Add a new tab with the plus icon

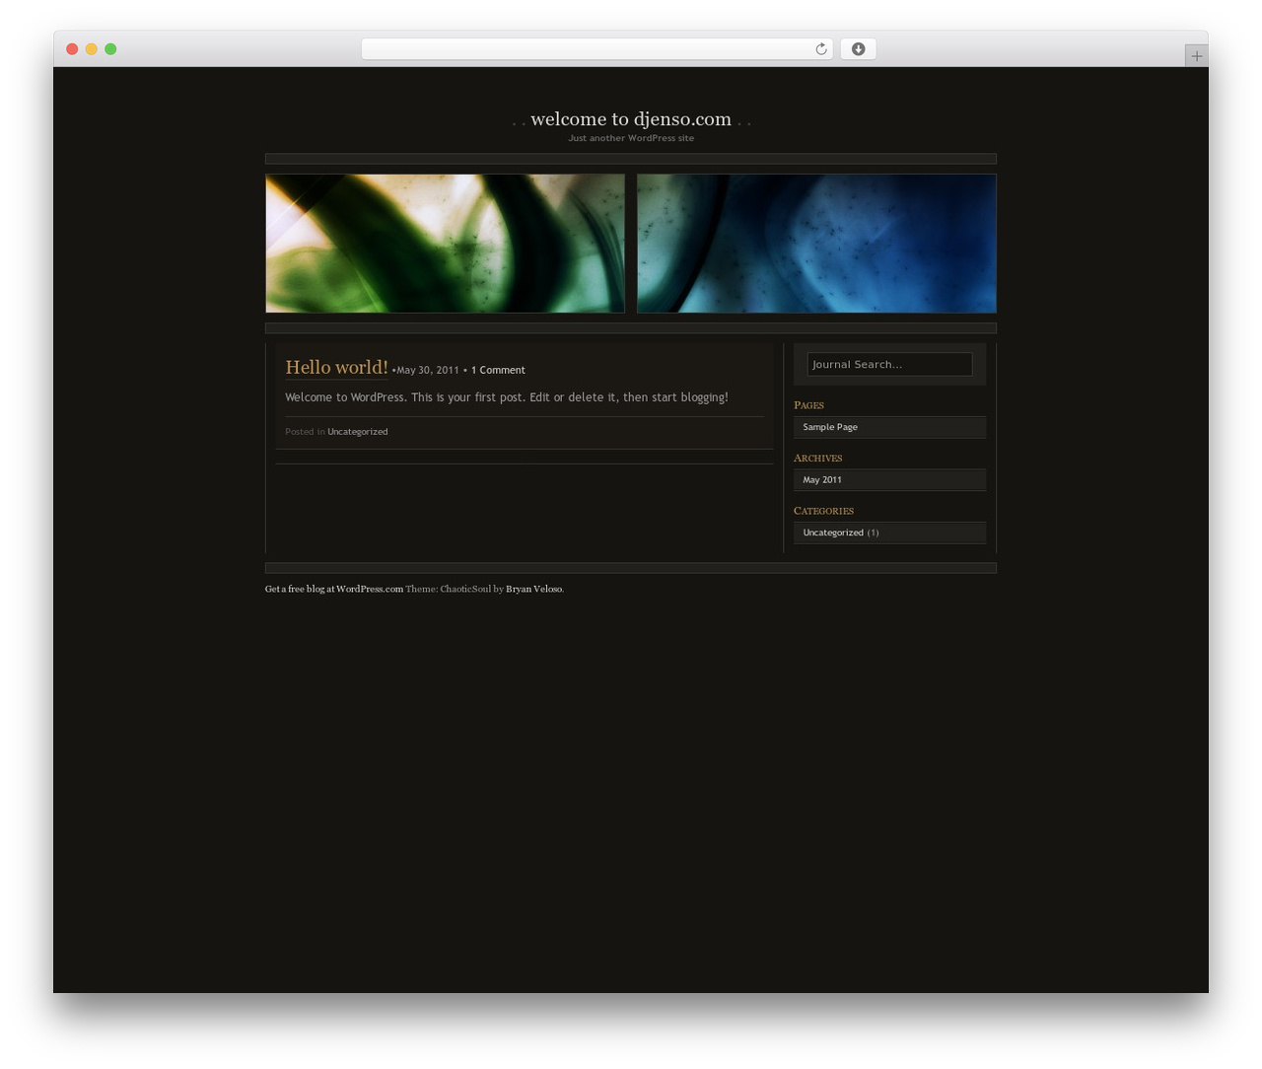click(x=1196, y=56)
